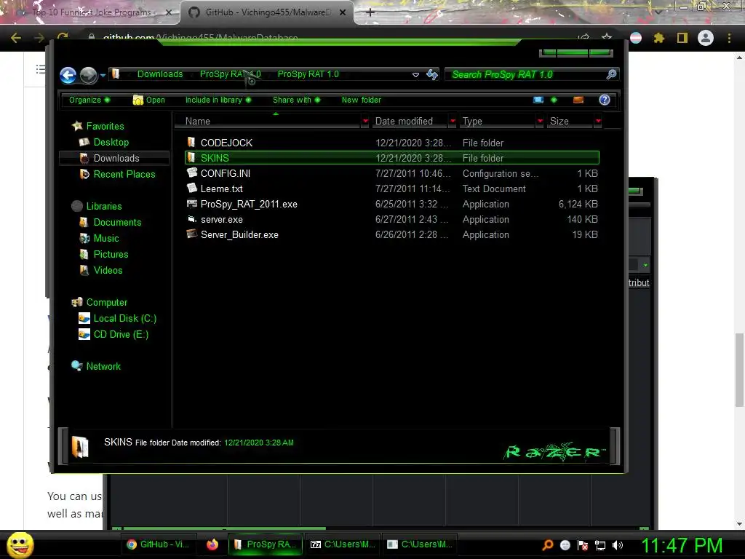Open the selected SKINS folder via Open
745x559 pixels.
click(149, 100)
